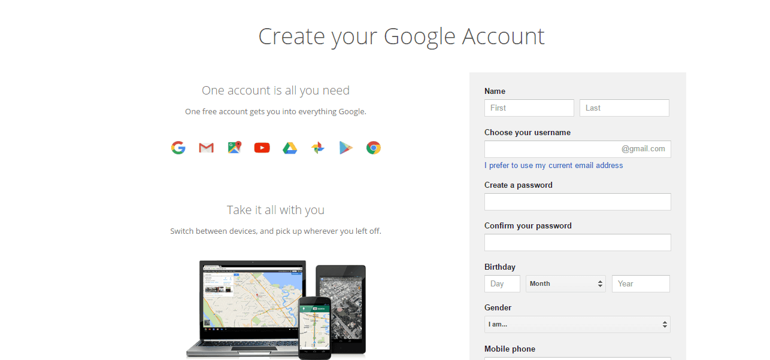Click the 'Take it all with you' heading

tap(275, 210)
